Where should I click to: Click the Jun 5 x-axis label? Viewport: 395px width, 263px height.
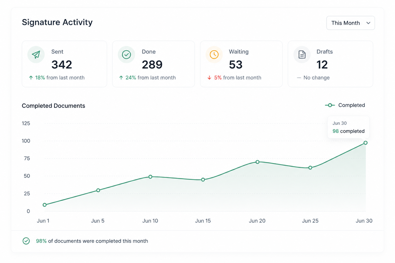click(x=98, y=221)
